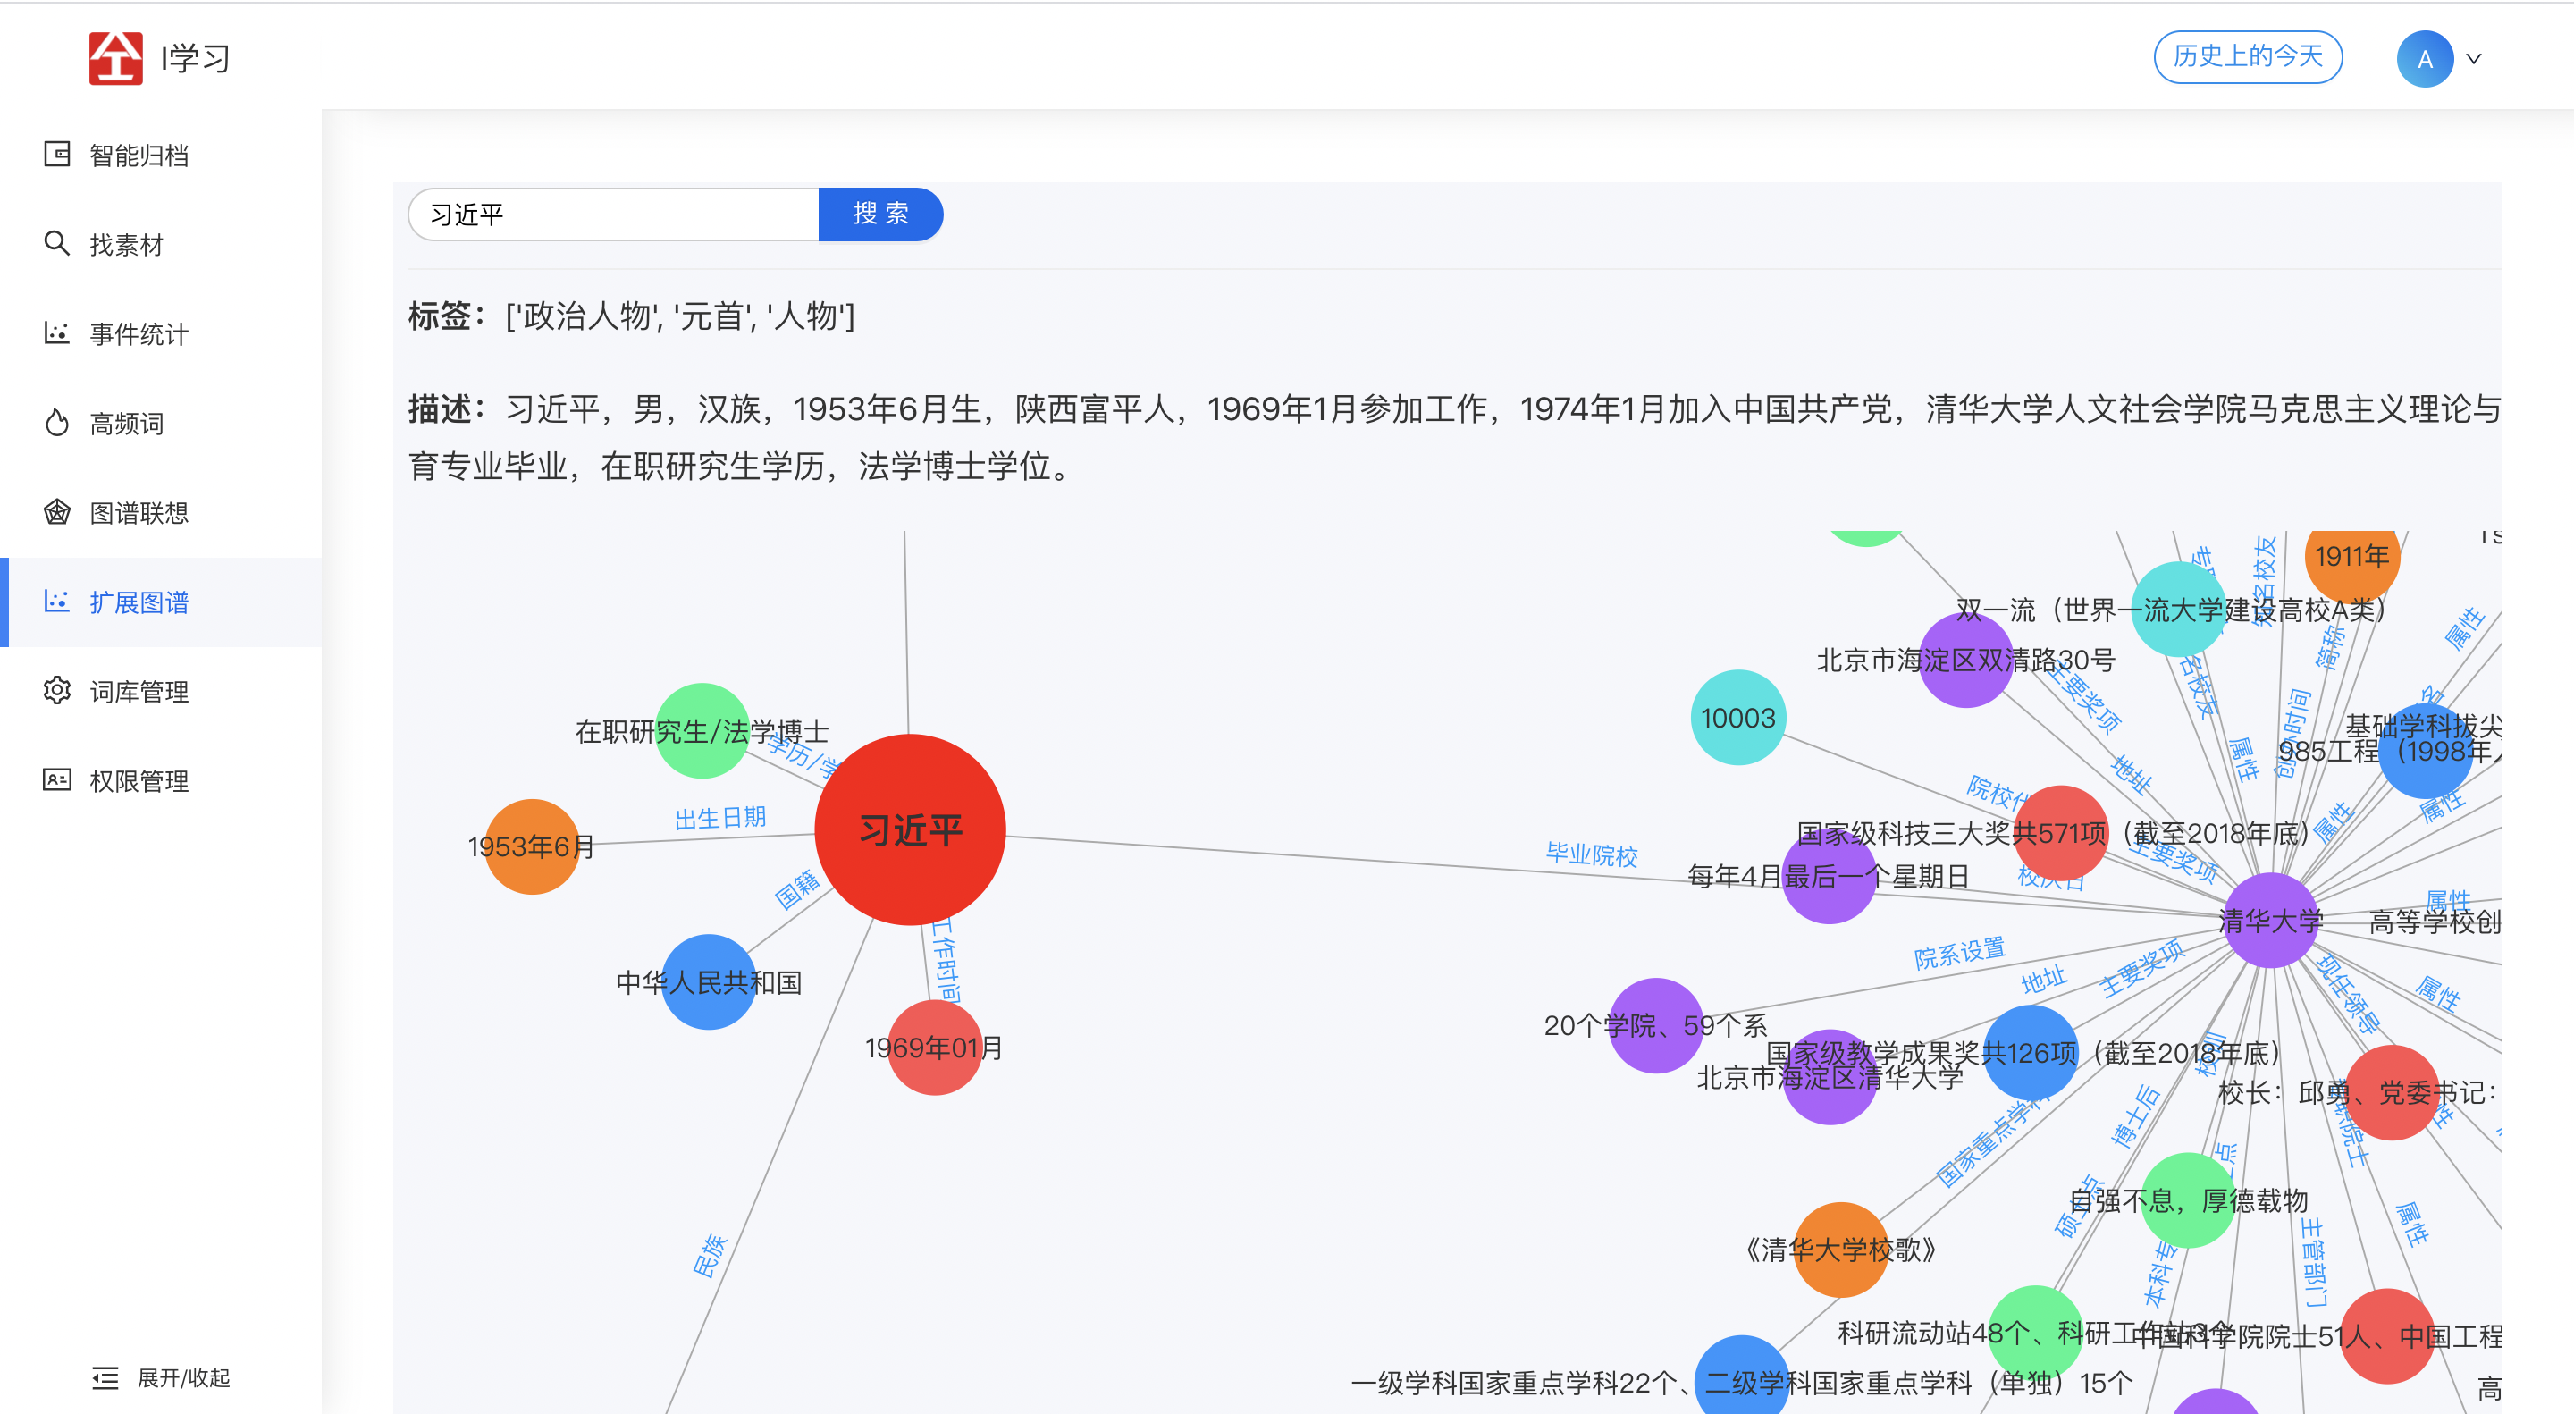Select the orange 1953年6月 node

(x=532, y=846)
